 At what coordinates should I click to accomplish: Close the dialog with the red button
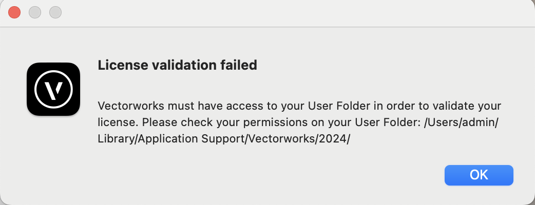coord(14,12)
